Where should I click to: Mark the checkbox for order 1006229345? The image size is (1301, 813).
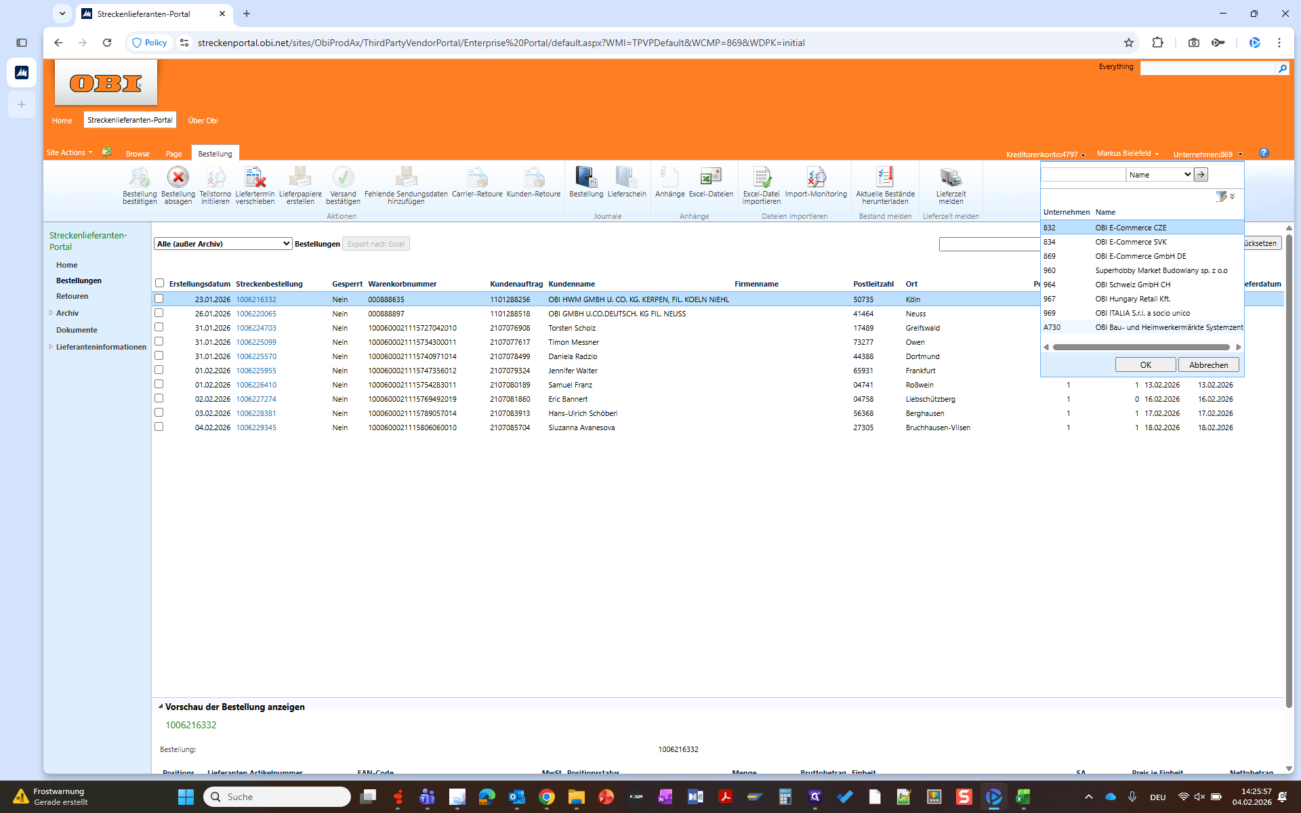point(159,427)
